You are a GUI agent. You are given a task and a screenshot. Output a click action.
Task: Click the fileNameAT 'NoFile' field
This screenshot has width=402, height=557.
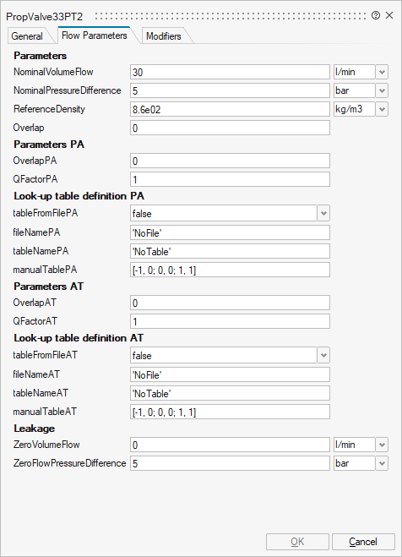(x=230, y=374)
